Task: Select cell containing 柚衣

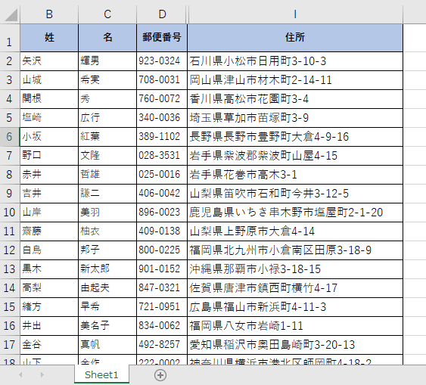Action: (x=107, y=231)
